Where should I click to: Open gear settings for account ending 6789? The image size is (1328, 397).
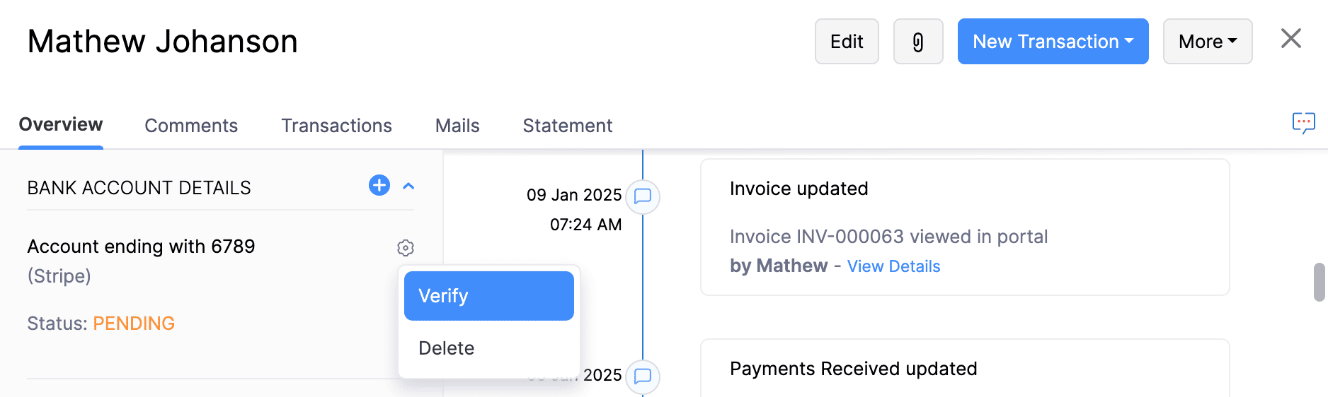(406, 248)
